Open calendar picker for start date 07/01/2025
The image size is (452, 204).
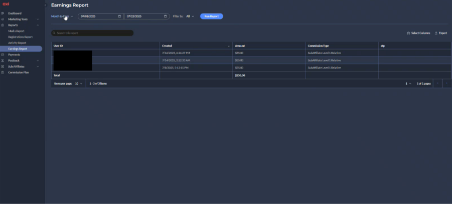(x=119, y=16)
